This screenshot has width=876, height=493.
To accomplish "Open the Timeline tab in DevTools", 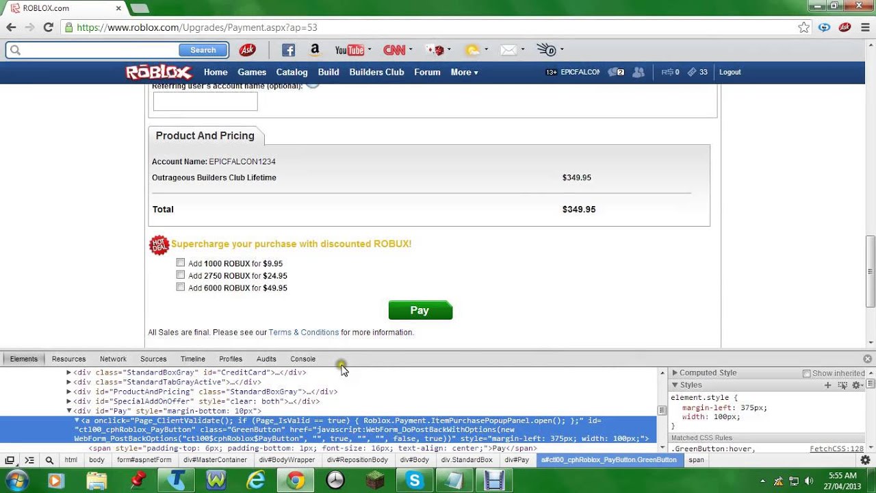I will point(193,359).
